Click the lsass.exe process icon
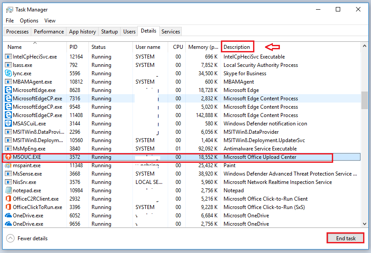 coord(8,65)
